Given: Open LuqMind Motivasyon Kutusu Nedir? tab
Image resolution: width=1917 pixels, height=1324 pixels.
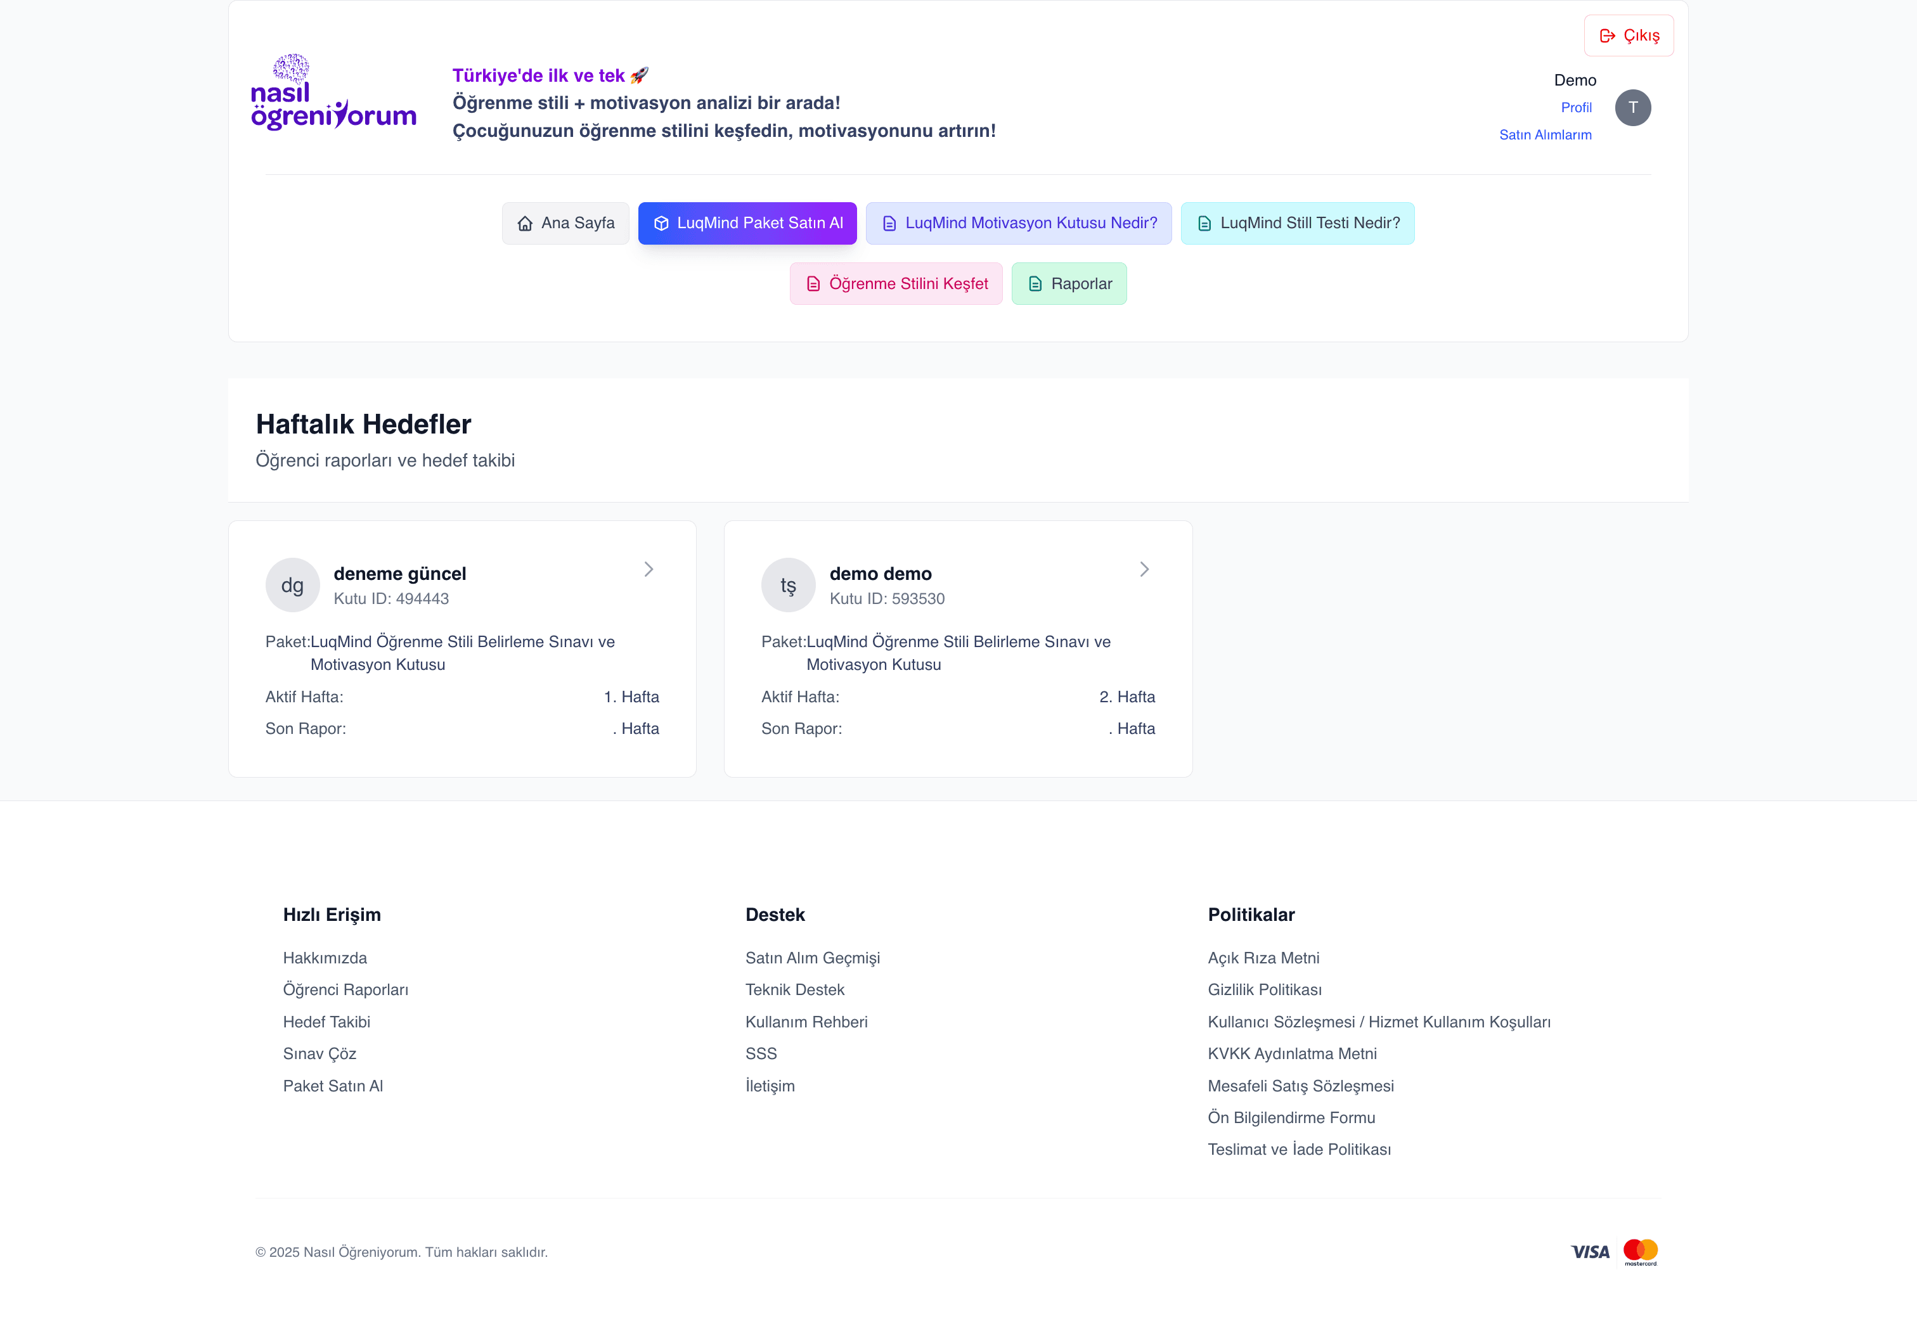Looking at the screenshot, I should point(1019,223).
